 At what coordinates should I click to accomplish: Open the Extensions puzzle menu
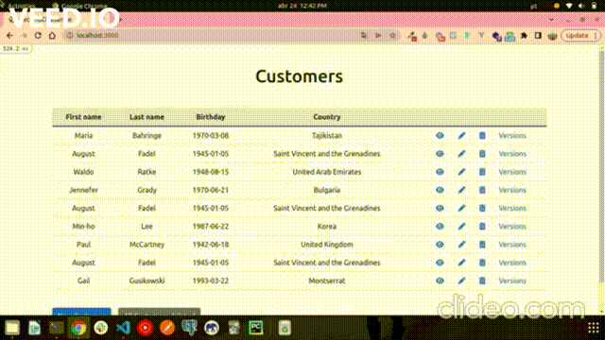tap(524, 36)
